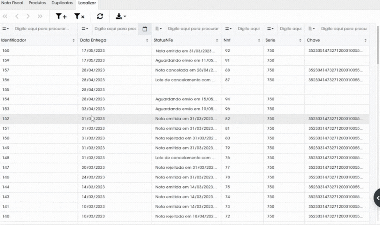Select row with Identificador 159

[x=184, y=61]
